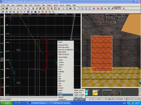The height and width of the screenshot is (105, 141).
Task: Choose Ungroup Entity from context menu
Action: click(66, 45)
